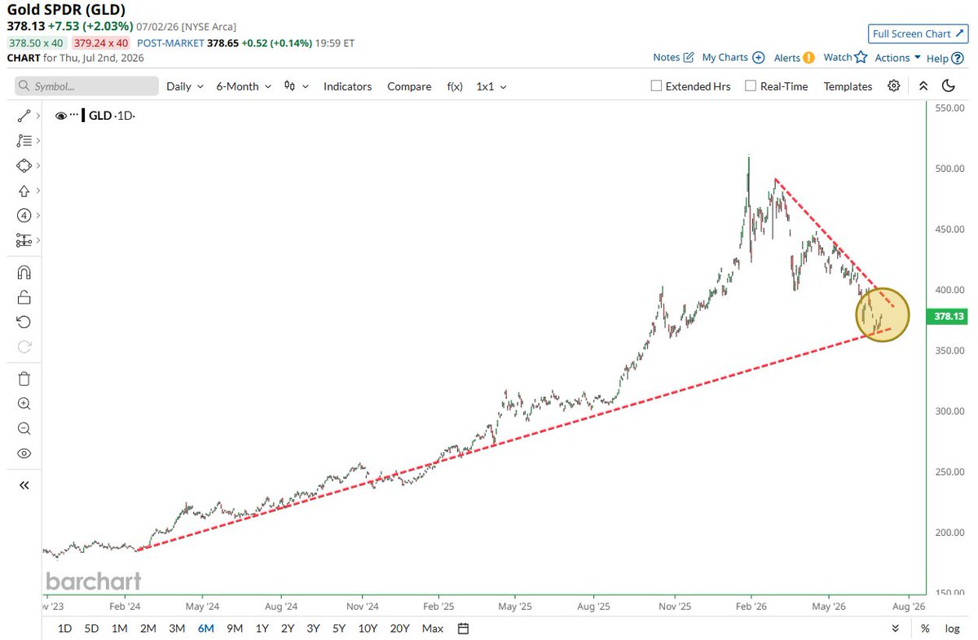Viewport: 978px width, 640px height.
Task: Expand the shapes tool options arrow
Action: pyautogui.click(x=38, y=165)
